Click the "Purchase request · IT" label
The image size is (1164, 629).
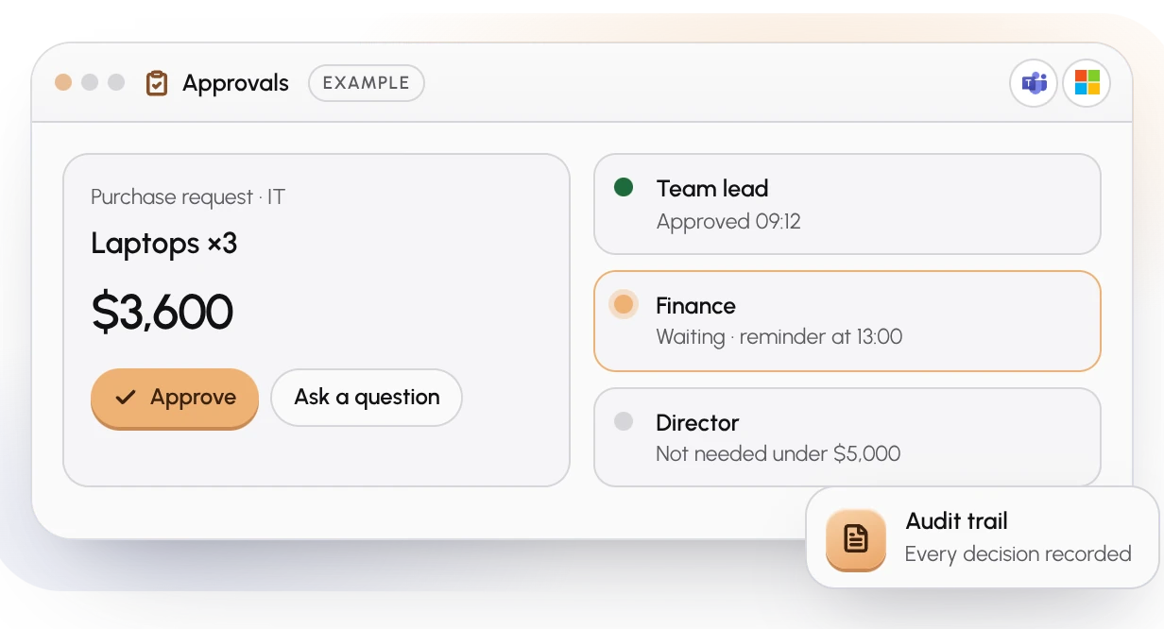click(x=188, y=197)
